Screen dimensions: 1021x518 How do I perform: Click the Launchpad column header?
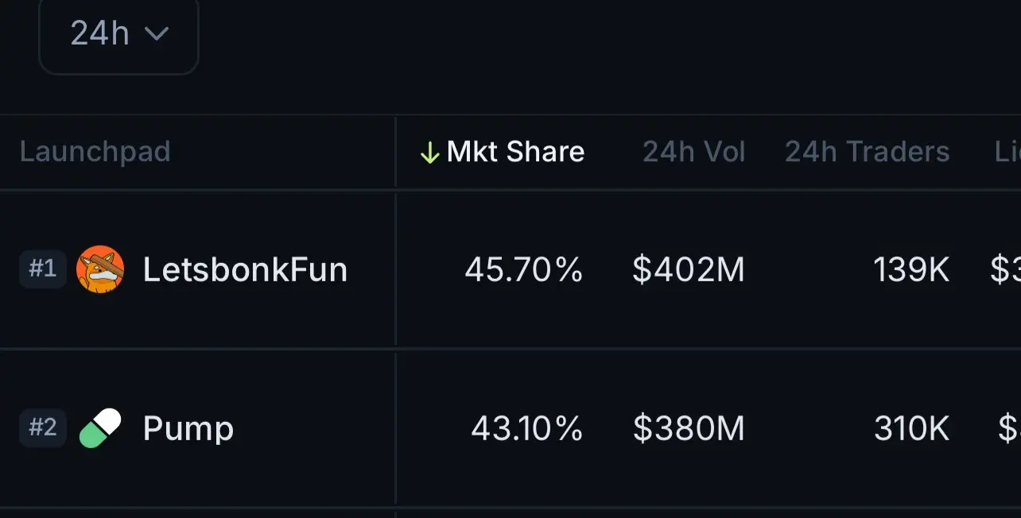point(95,152)
